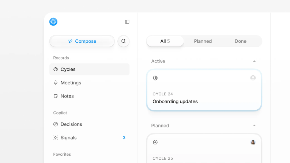Click the Signals sparkle icon

pyautogui.click(x=56, y=138)
